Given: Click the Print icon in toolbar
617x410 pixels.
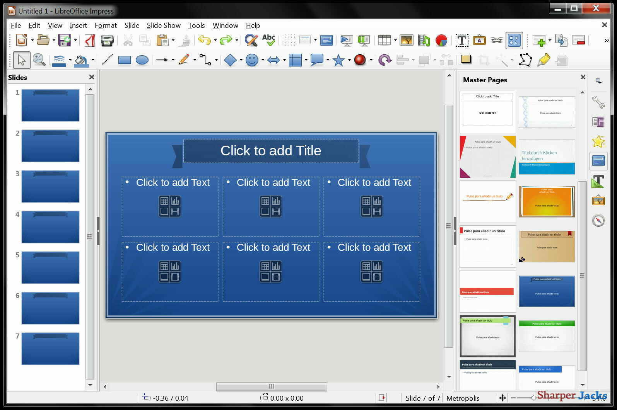Looking at the screenshot, I should pyautogui.click(x=107, y=40).
